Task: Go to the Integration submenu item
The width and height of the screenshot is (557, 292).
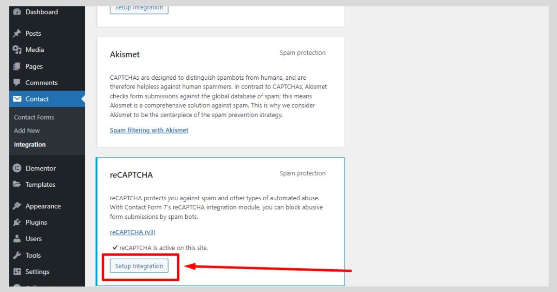Action: [30, 145]
